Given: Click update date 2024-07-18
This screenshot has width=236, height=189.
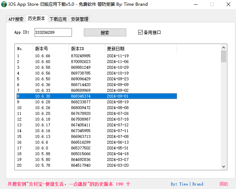Looking at the screenshot, I should [x=118, y=119].
